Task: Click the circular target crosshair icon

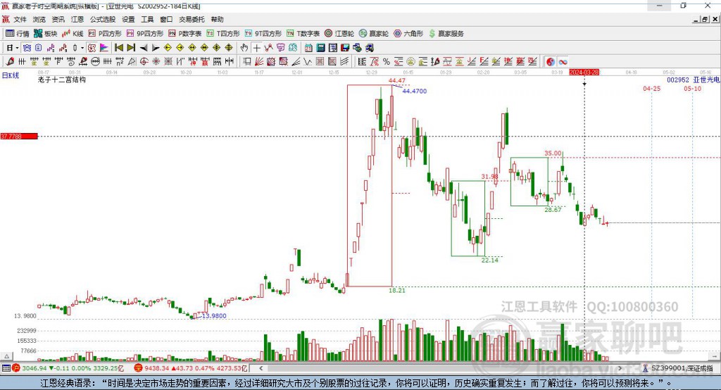Action: 144,62
